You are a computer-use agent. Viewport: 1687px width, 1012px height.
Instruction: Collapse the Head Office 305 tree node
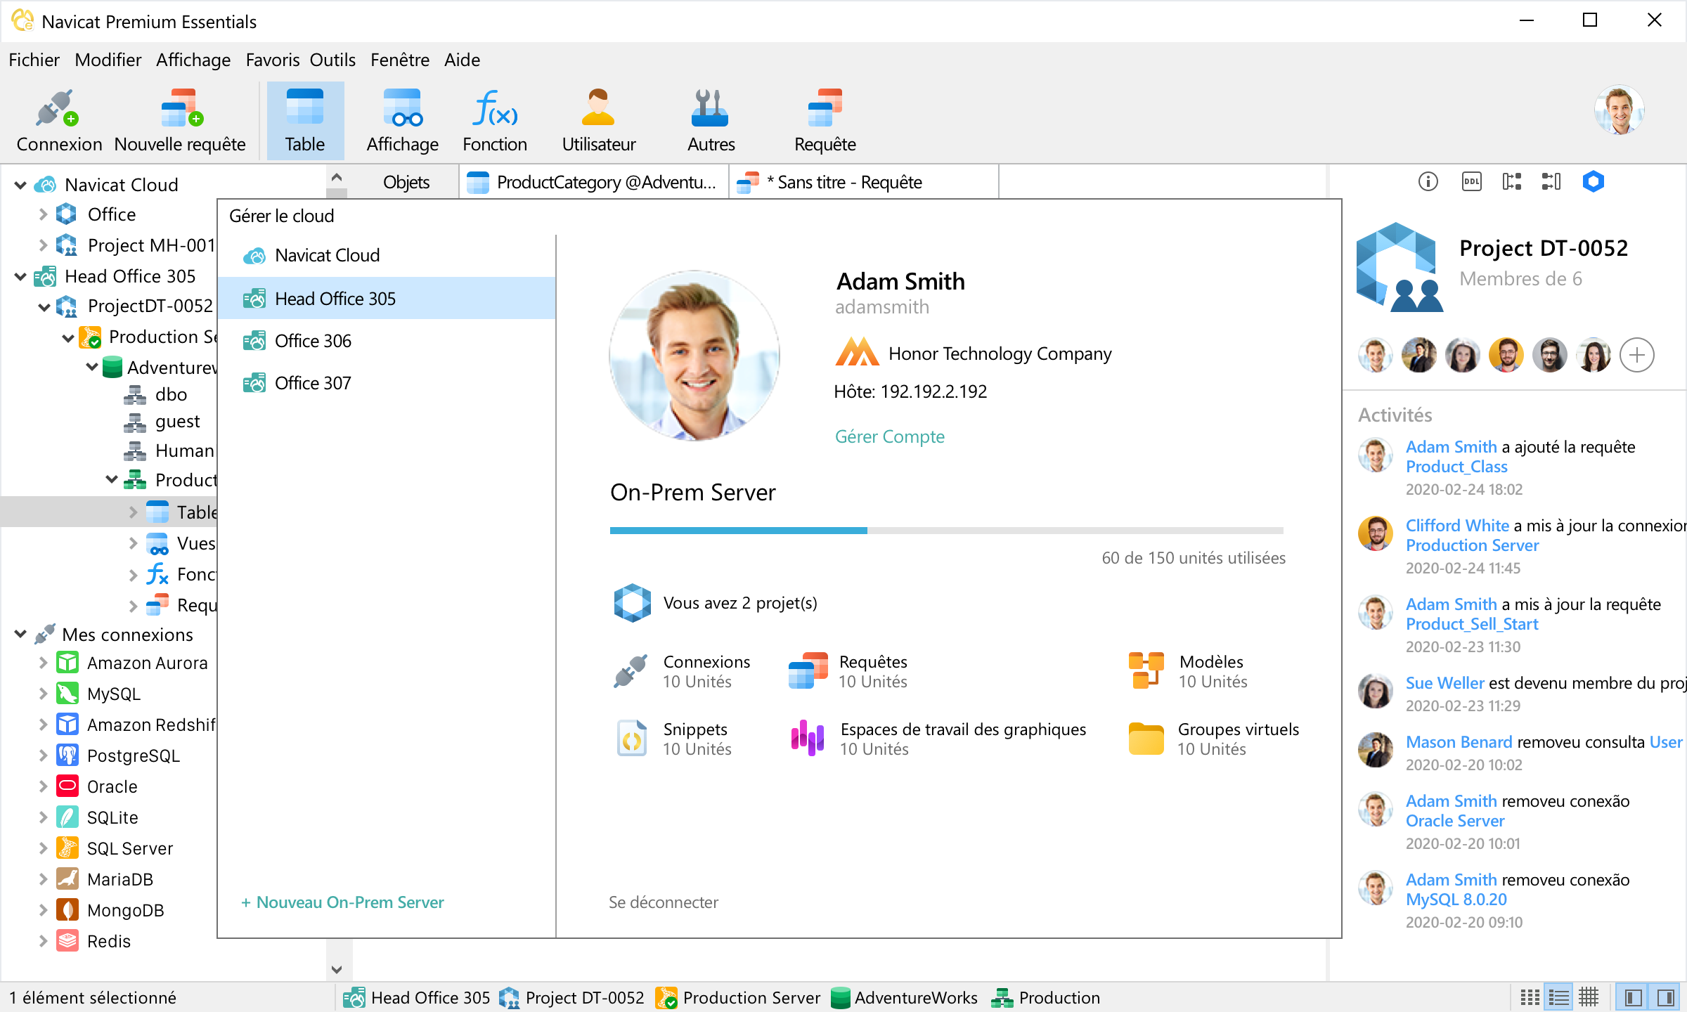20,276
